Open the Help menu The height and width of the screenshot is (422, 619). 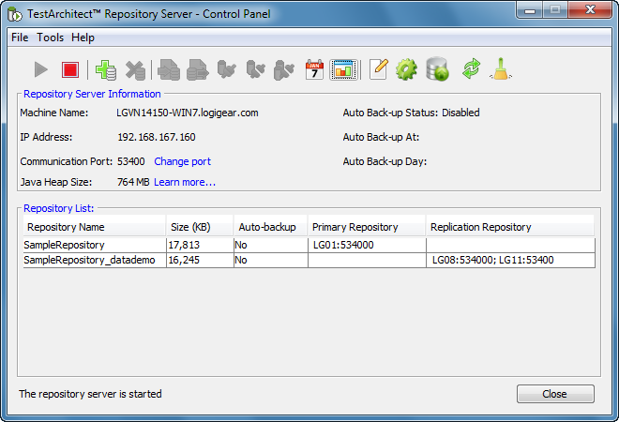click(83, 38)
